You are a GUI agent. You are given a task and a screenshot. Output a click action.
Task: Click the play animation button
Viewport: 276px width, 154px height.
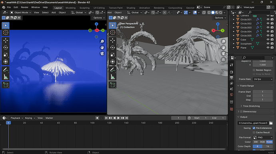tap(118, 118)
